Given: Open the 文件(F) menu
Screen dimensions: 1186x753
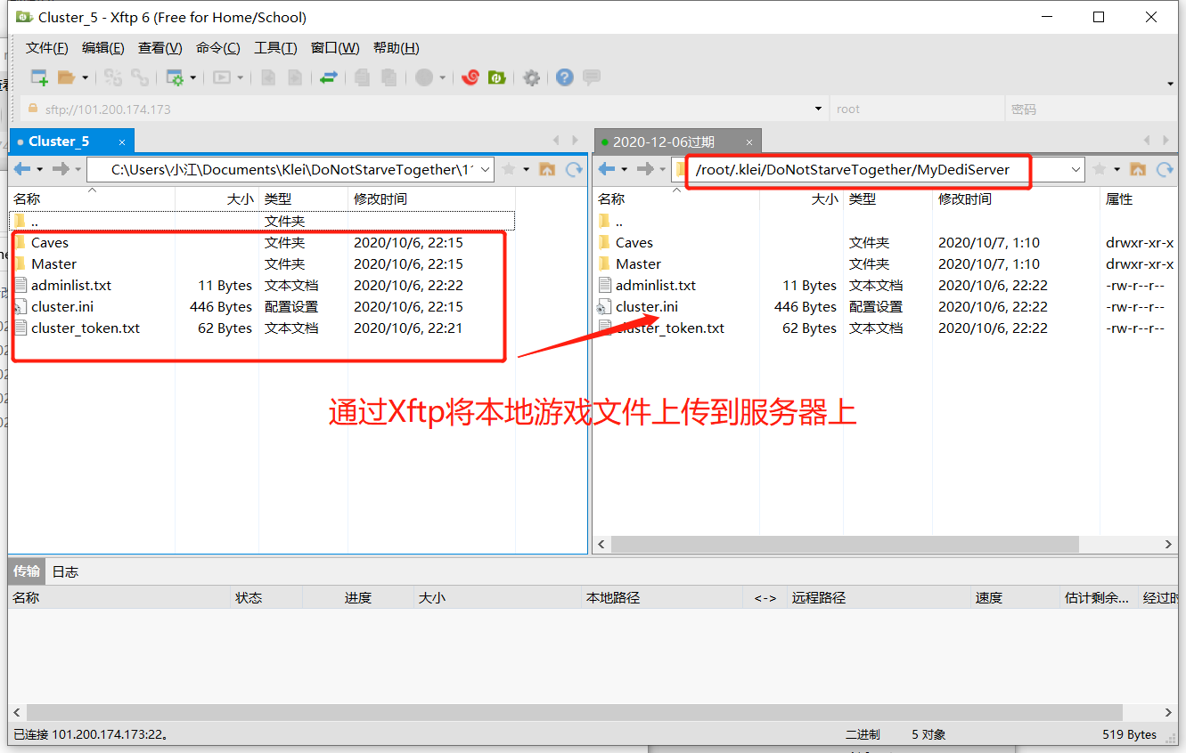Looking at the screenshot, I should pyautogui.click(x=46, y=48).
